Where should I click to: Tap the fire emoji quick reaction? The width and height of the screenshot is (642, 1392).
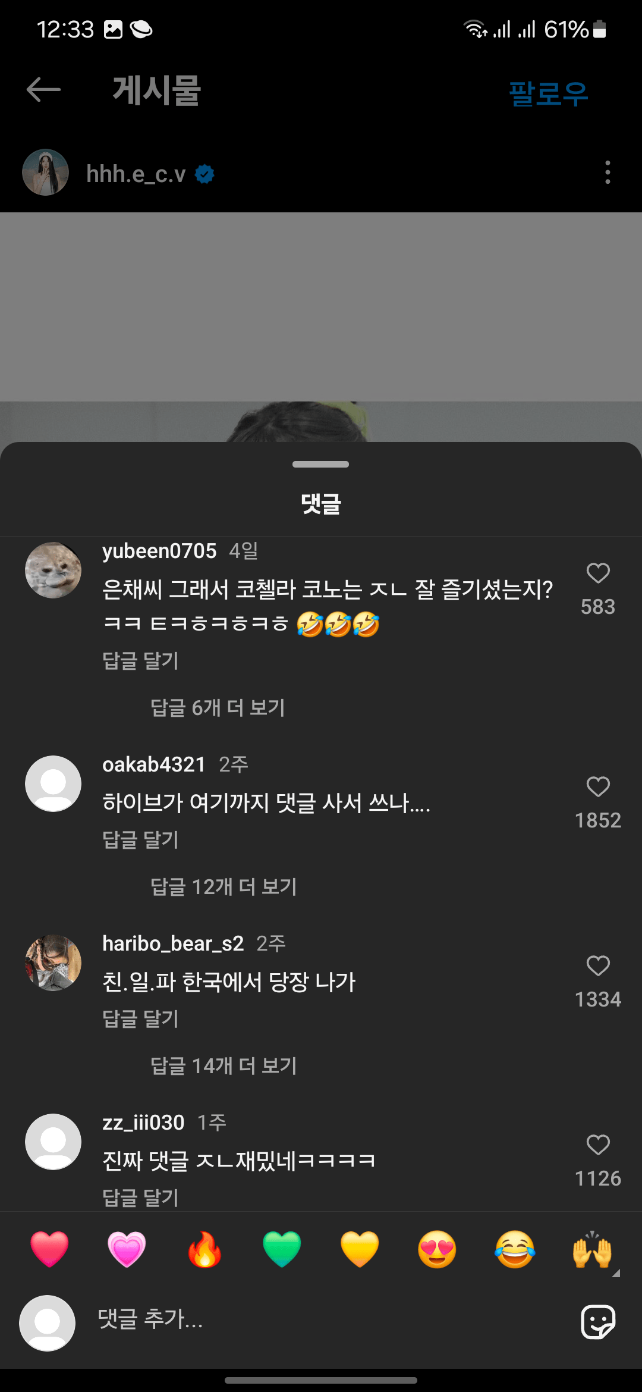[x=204, y=1249]
